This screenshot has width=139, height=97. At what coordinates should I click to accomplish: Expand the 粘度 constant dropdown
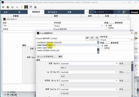[89, 89]
